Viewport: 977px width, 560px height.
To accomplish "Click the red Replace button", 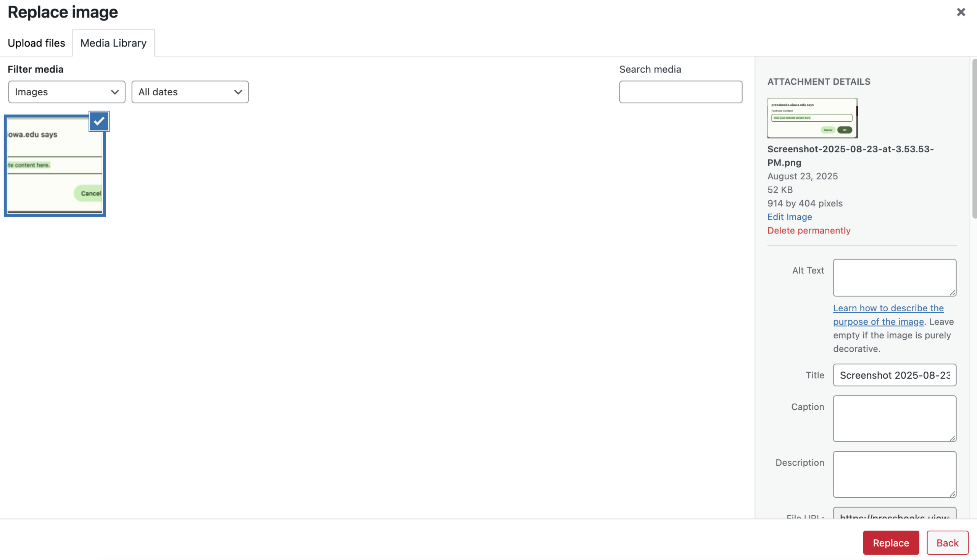I will [x=890, y=542].
